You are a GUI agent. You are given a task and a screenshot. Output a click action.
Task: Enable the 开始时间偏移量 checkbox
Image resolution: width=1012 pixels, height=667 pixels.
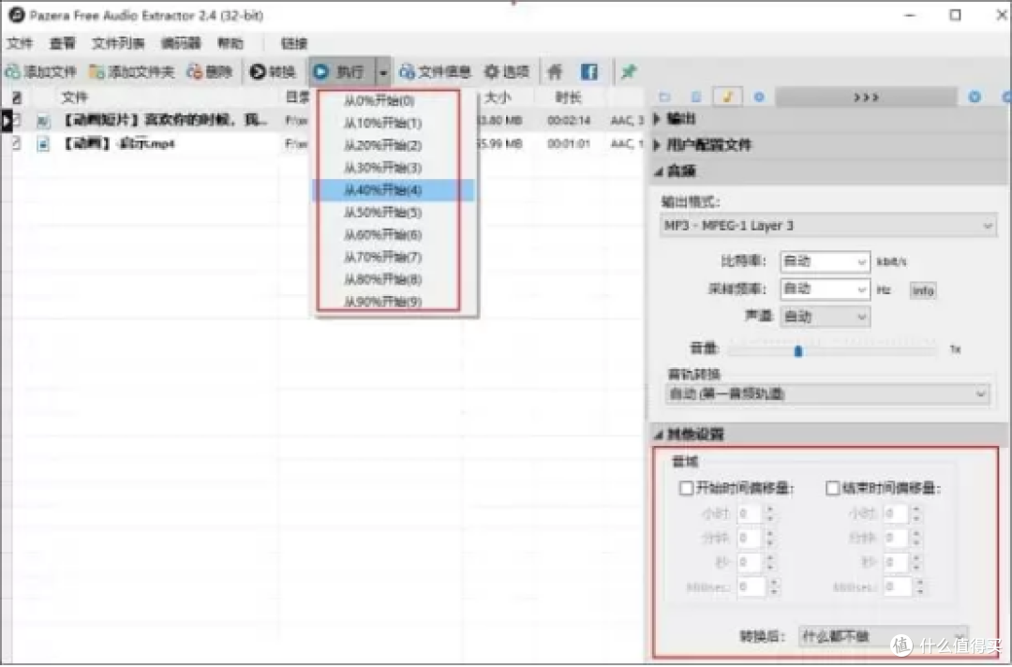686,488
